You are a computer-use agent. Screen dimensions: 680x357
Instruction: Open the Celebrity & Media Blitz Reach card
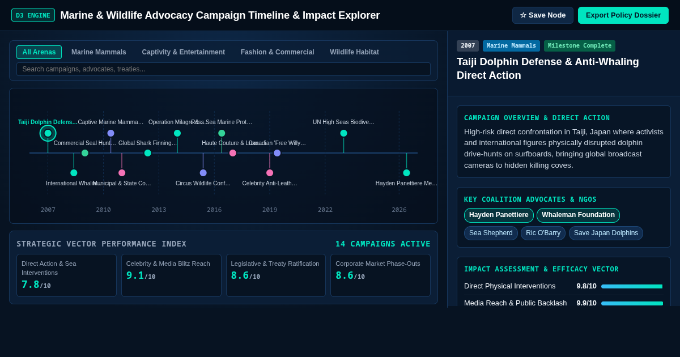point(171,275)
